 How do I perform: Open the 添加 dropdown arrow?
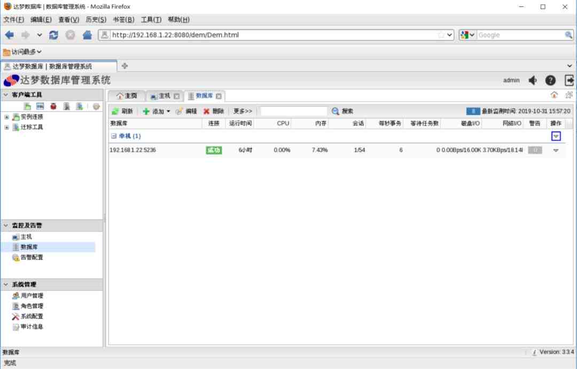click(168, 111)
